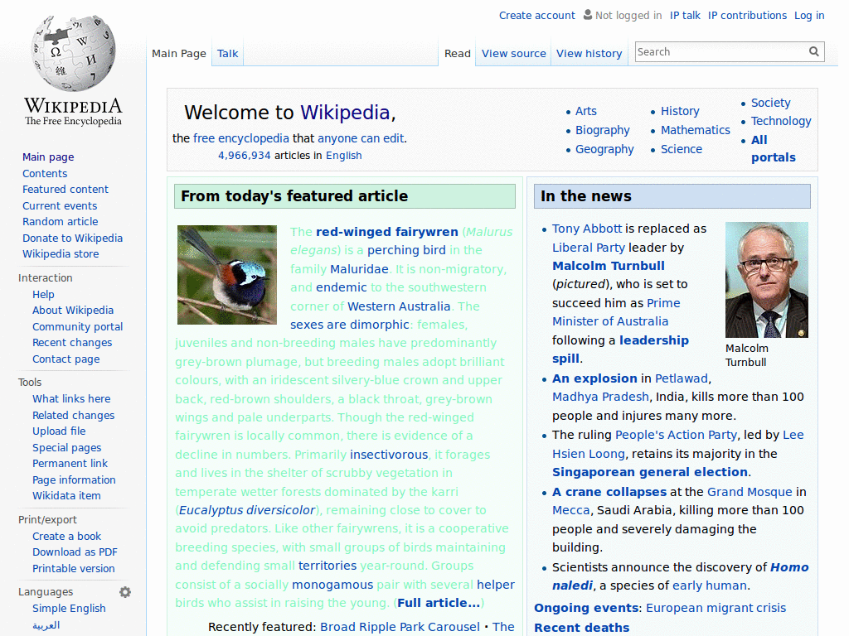Open Broad Ripple Park Carousel link
This screenshot has width=849, height=636.
400,627
